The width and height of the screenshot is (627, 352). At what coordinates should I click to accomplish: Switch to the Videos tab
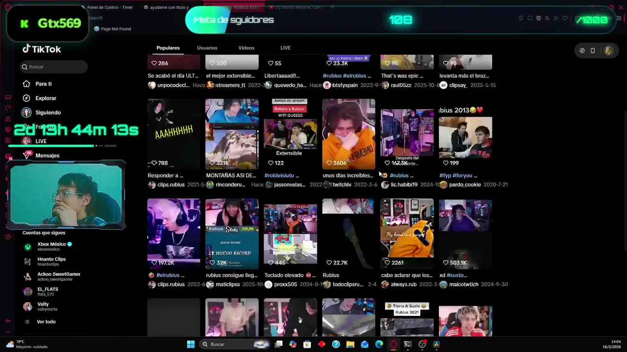click(x=246, y=48)
